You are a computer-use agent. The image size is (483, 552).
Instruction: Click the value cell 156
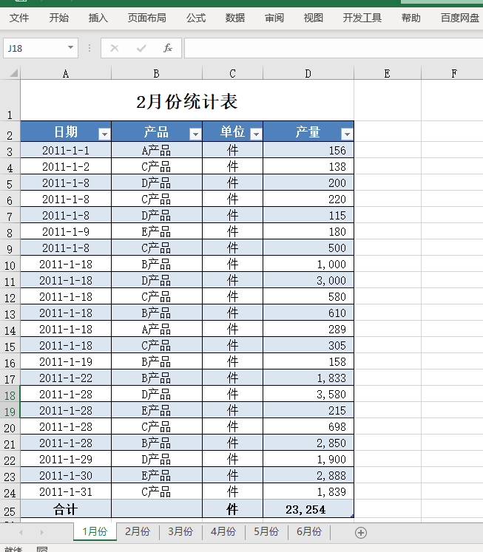click(x=308, y=150)
